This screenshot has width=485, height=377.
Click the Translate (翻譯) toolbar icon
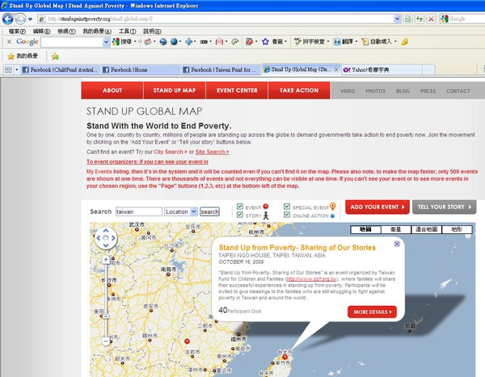(337, 41)
